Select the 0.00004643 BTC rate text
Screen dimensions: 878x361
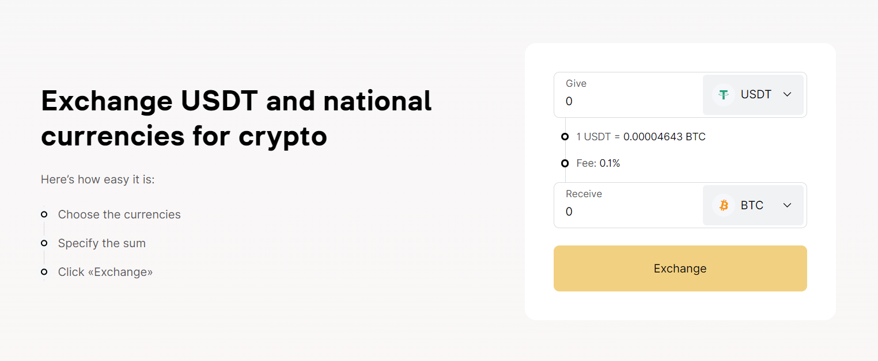pyautogui.click(x=664, y=137)
